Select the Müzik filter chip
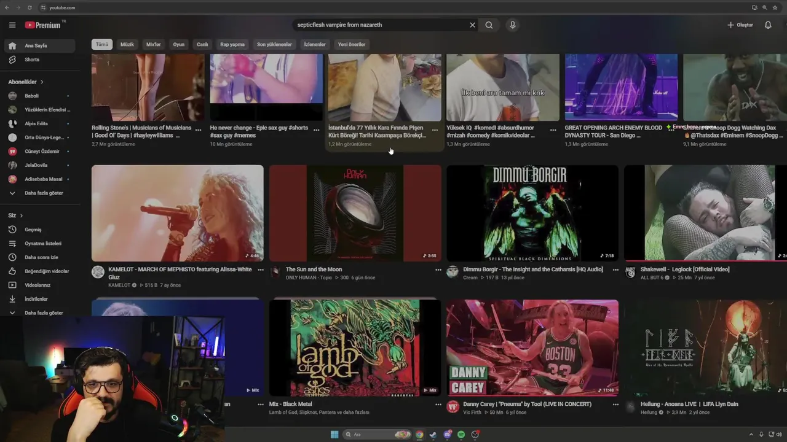Image resolution: width=787 pixels, height=442 pixels. tap(127, 44)
